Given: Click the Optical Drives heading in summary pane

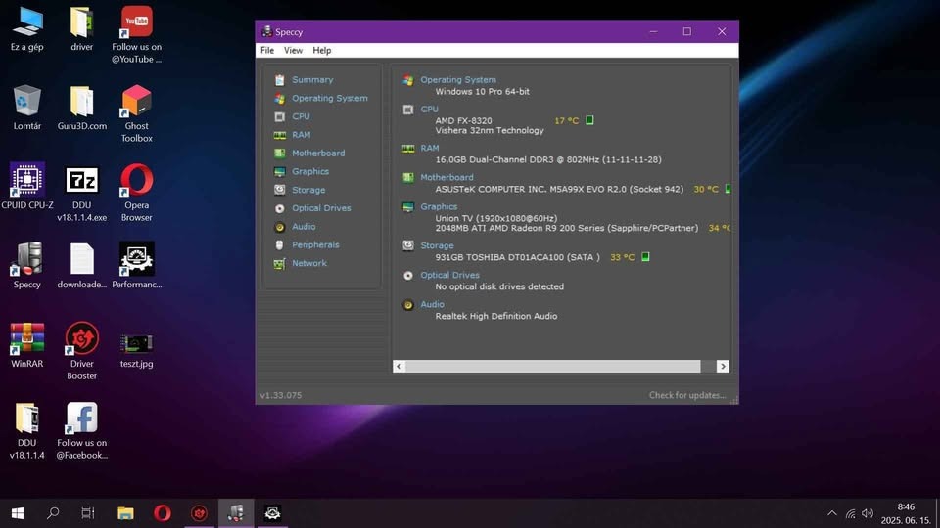Looking at the screenshot, I should [x=449, y=275].
